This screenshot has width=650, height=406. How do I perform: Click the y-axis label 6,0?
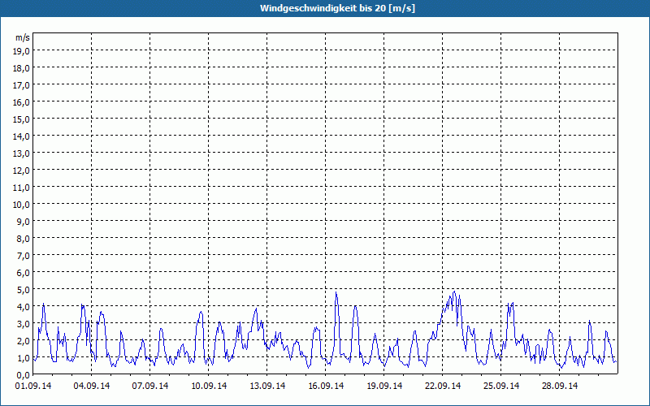coord(24,273)
